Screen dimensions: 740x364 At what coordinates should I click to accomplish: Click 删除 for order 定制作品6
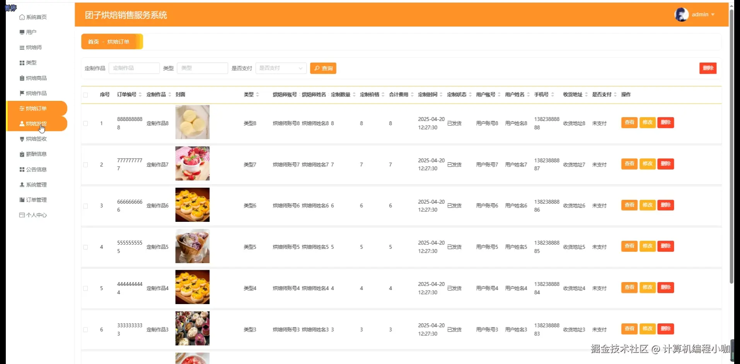click(666, 205)
